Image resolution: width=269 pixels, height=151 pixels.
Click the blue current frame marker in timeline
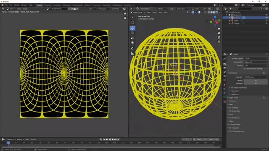coord(8,143)
